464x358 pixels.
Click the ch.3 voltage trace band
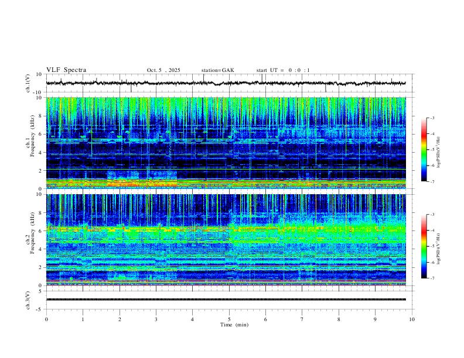(x=226, y=300)
